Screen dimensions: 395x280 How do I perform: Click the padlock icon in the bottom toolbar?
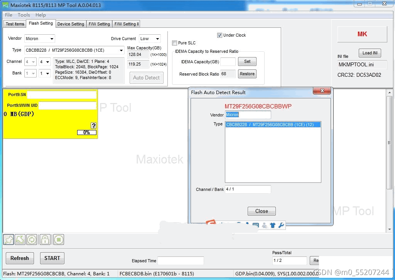[45, 240]
